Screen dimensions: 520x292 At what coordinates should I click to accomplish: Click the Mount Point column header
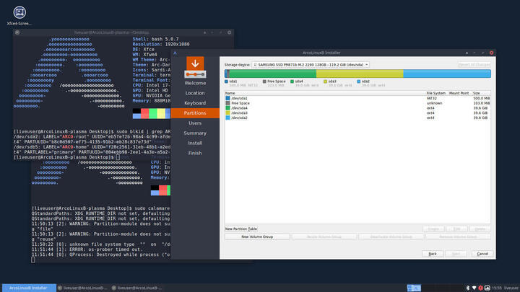(459, 93)
